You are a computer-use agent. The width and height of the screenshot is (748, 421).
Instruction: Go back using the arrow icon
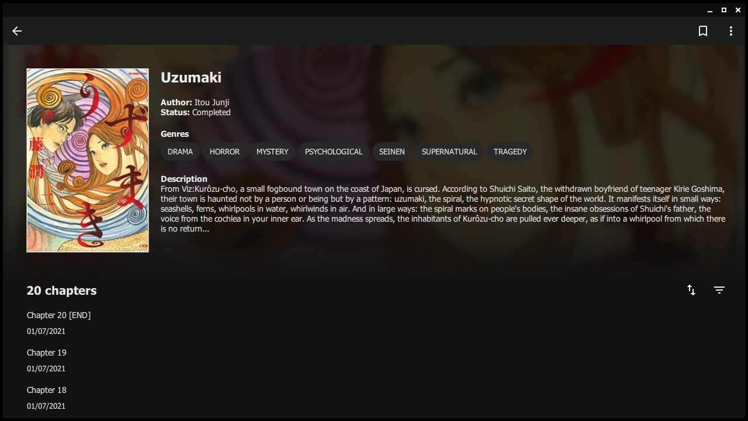[x=17, y=31]
